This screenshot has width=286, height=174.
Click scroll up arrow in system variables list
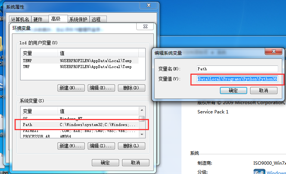(x=142, y=110)
